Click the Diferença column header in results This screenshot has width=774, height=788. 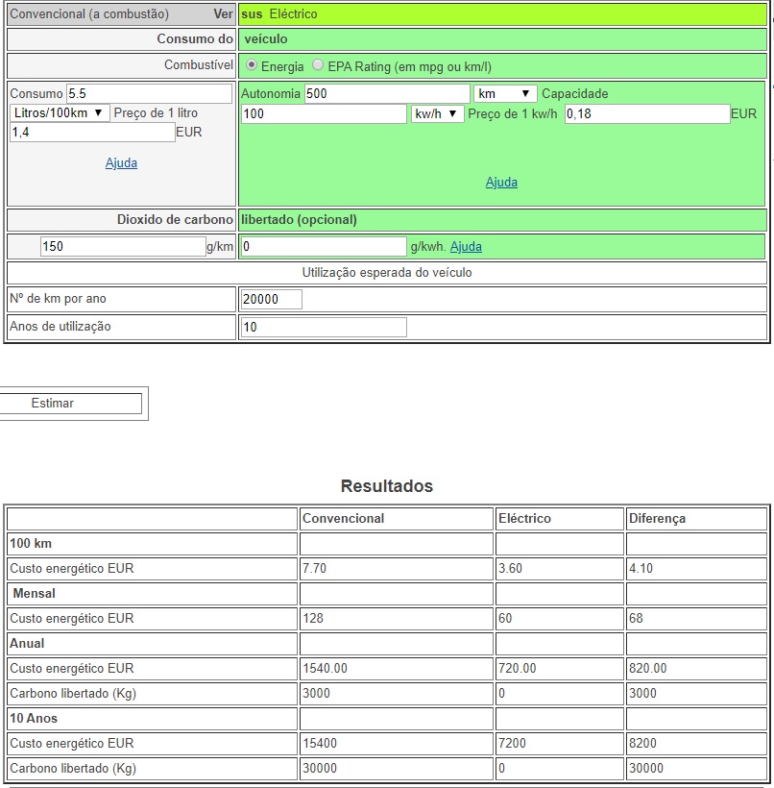click(x=658, y=518)
